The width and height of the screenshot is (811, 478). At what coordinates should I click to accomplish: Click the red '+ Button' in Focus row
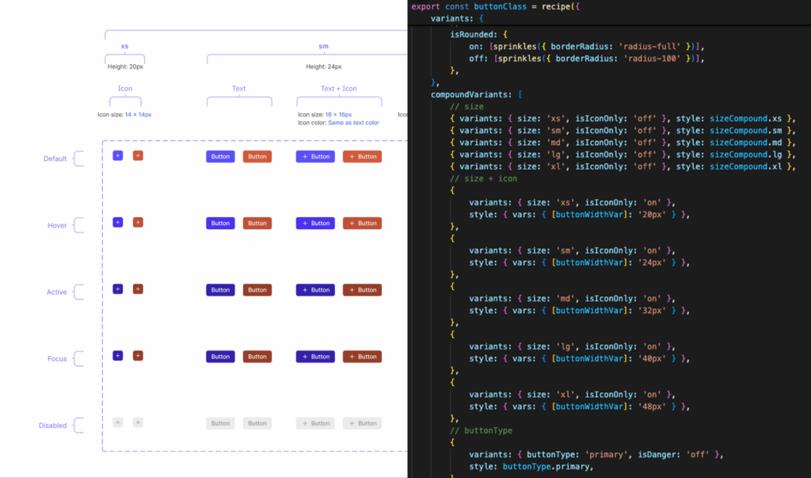[363, 357]
